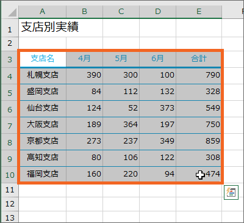The image size is (244, 223).
Task: Select column B header
Action: click(84, 12)
